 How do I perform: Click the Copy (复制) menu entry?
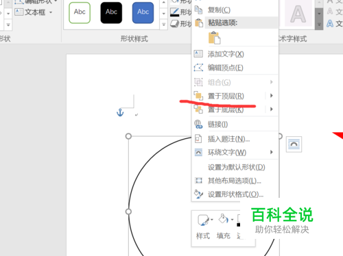[x=235, y=10]
